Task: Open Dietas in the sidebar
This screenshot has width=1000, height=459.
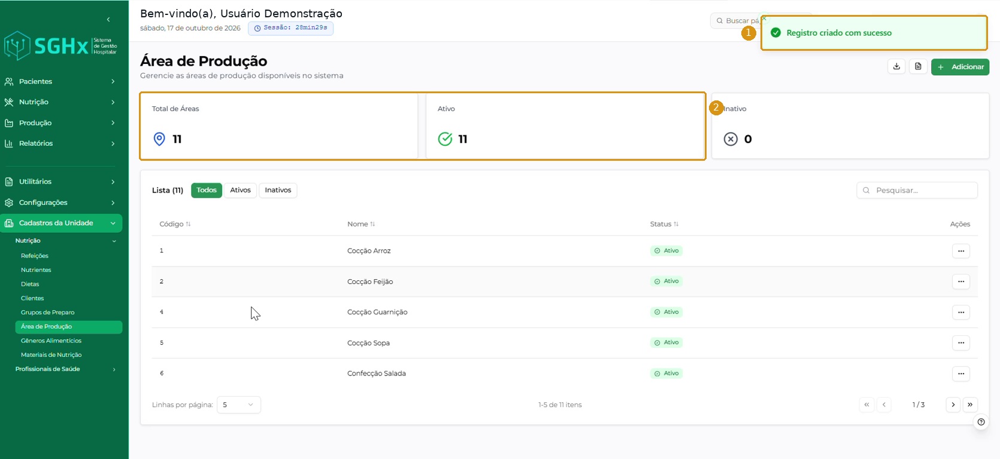Action: pos(30,284)
